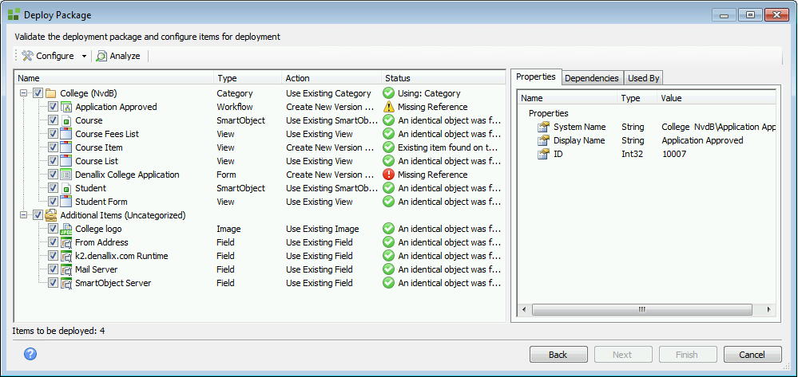Collapse the College (NvdB) tree node

(25, 93)
